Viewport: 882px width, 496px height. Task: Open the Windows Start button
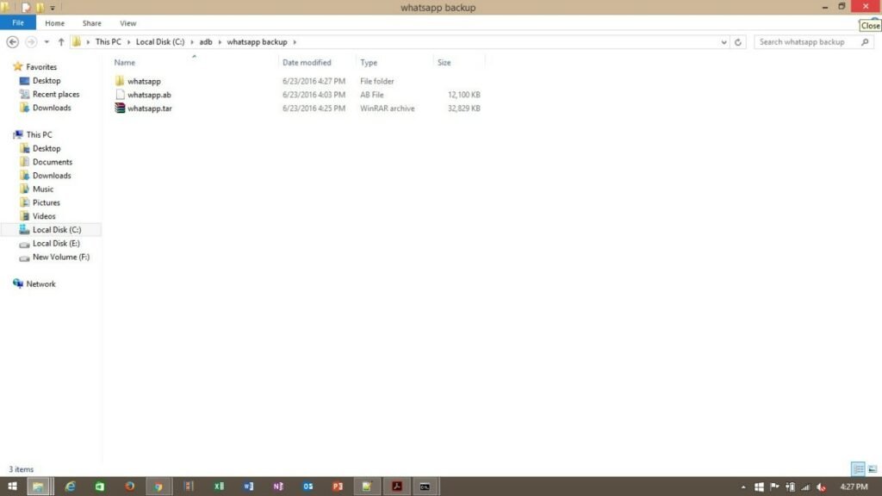pos(12,487)
